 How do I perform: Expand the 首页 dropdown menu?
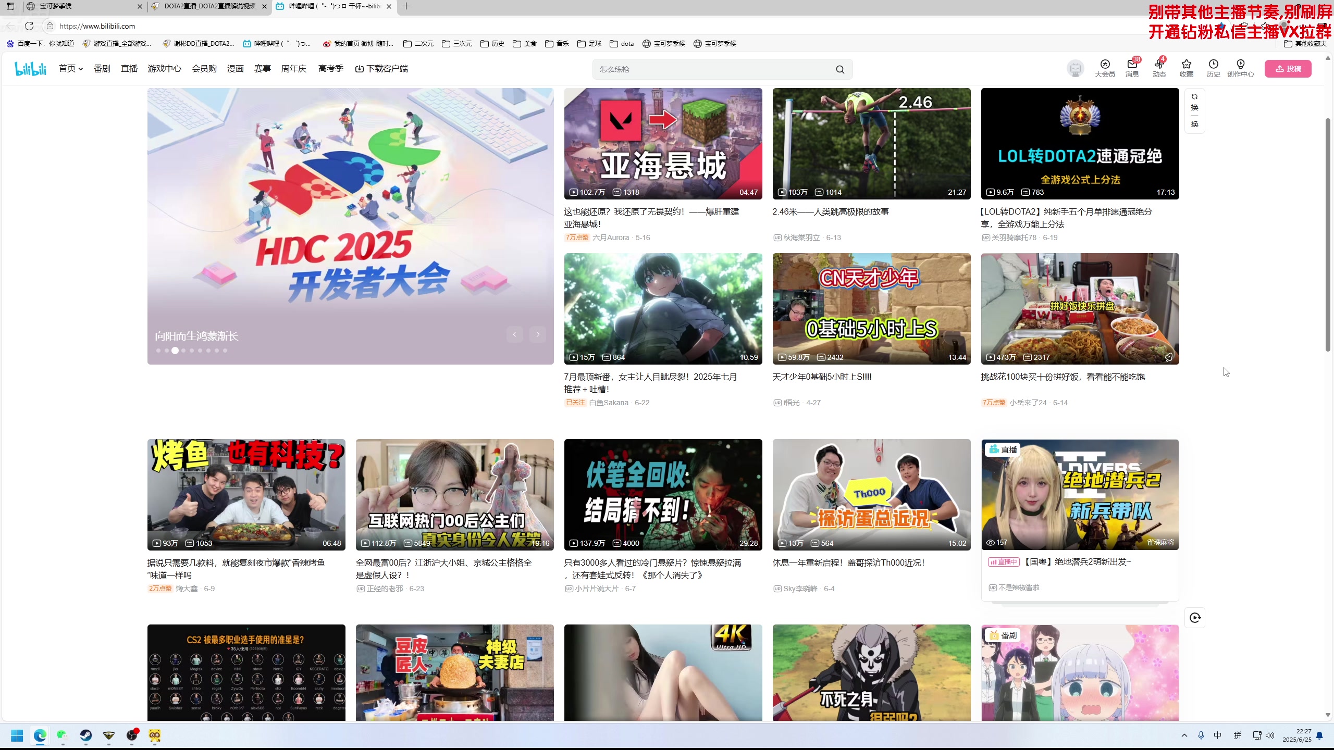coord(71,69)
